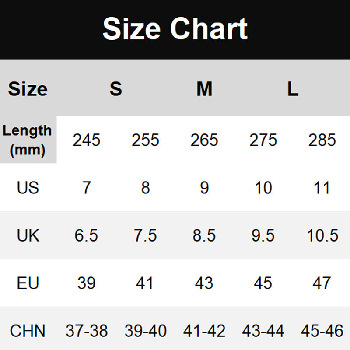
Task: Pick US size 10 cell
Action: coord(263,188)
